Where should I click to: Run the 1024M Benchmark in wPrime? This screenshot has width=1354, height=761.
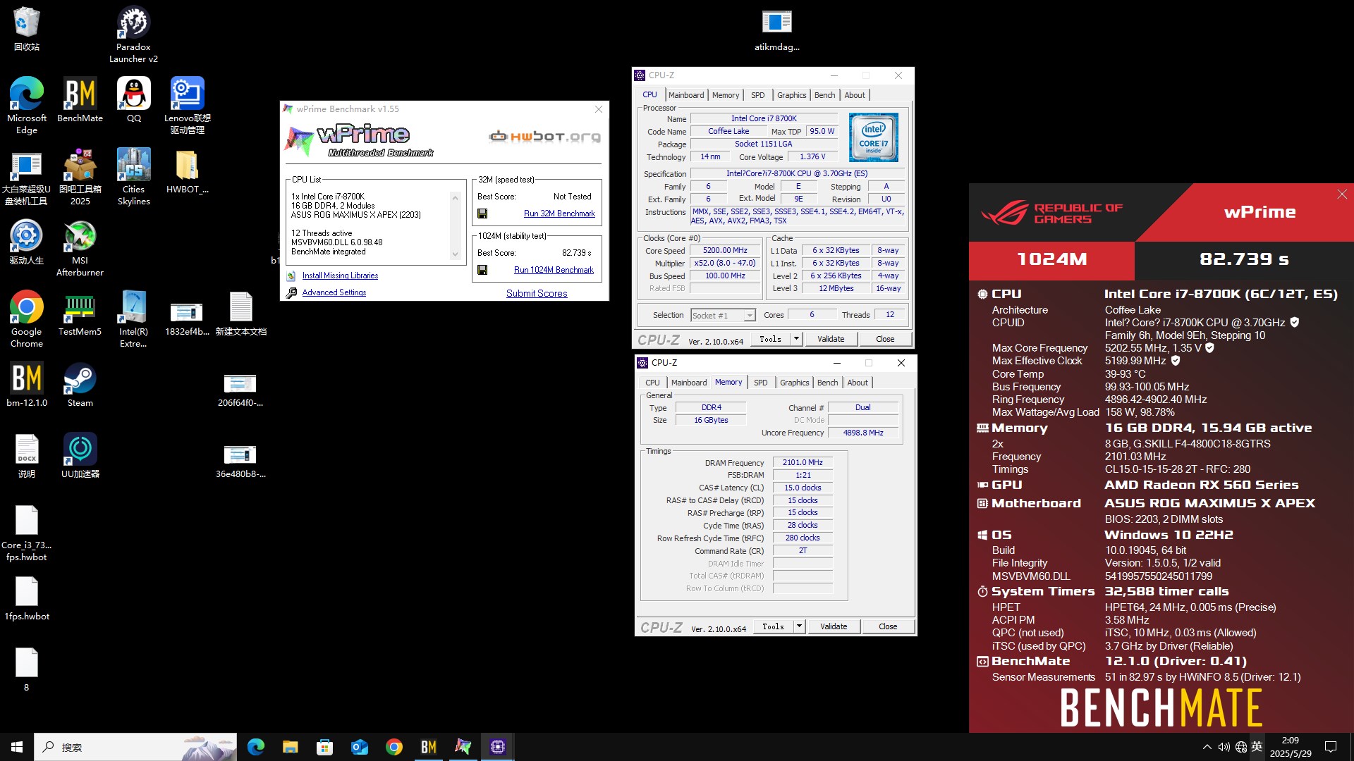point(554,270)
